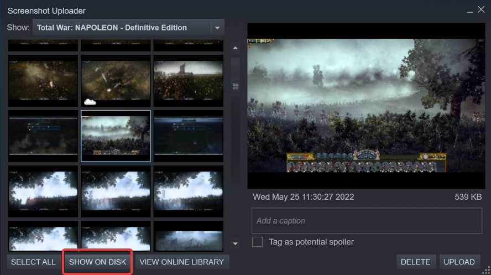The height and width of the screenshot is (275, 491).
Task: Click Show on Disk button
Action: coord(97,262)
